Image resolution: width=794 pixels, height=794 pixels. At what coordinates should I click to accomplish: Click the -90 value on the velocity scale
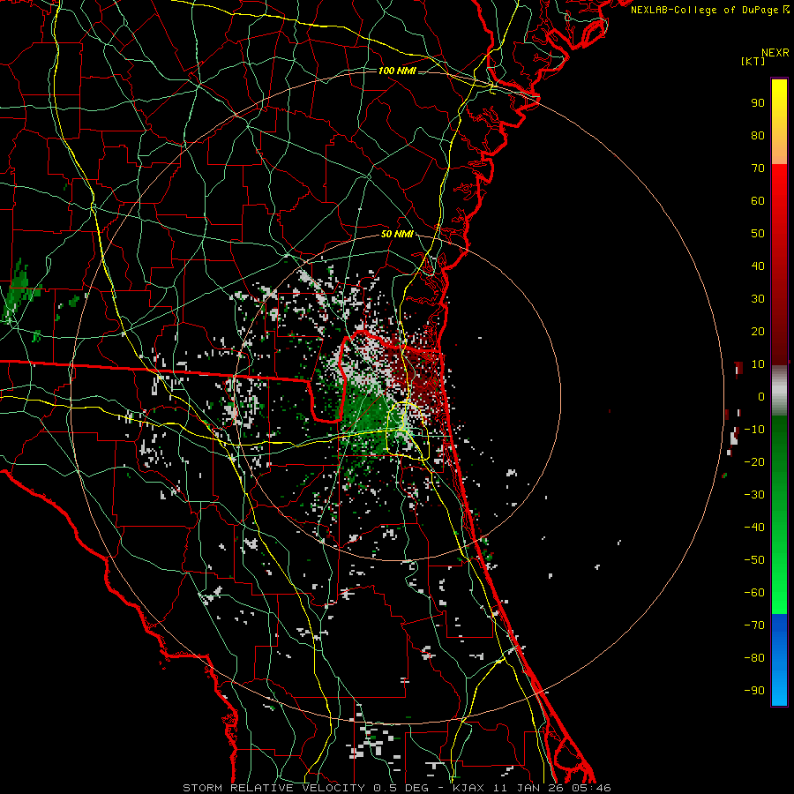point(754,691)
